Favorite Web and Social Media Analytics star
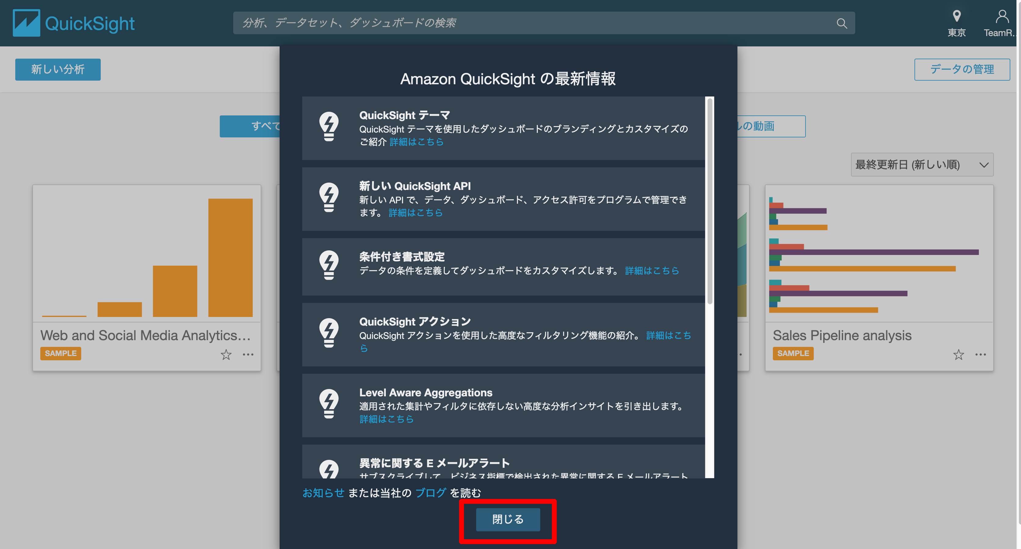The height and width of the screenshot is (549, 1021). 226,354
